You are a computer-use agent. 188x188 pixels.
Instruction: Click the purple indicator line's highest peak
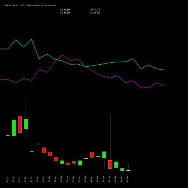[63, 55]
